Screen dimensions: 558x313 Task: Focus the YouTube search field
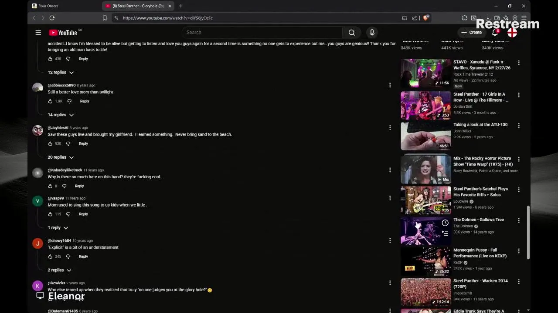(262, 33)
